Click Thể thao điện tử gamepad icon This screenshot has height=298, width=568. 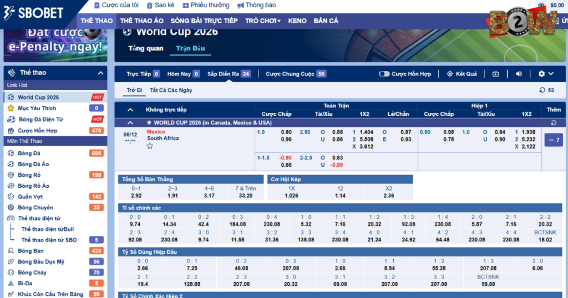(11, 218)
